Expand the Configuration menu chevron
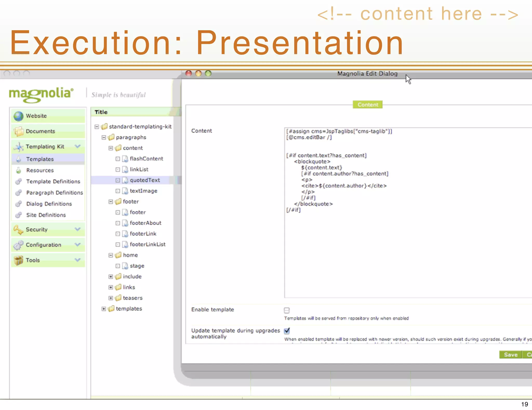 77,245
